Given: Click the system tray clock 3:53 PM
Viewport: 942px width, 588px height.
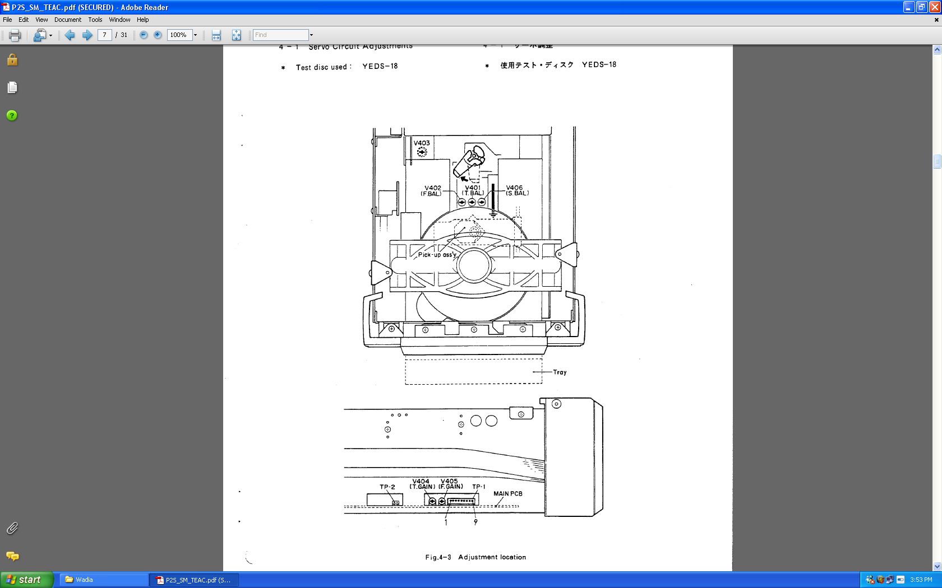Looking at the screenshot, I should coord(921,580).
